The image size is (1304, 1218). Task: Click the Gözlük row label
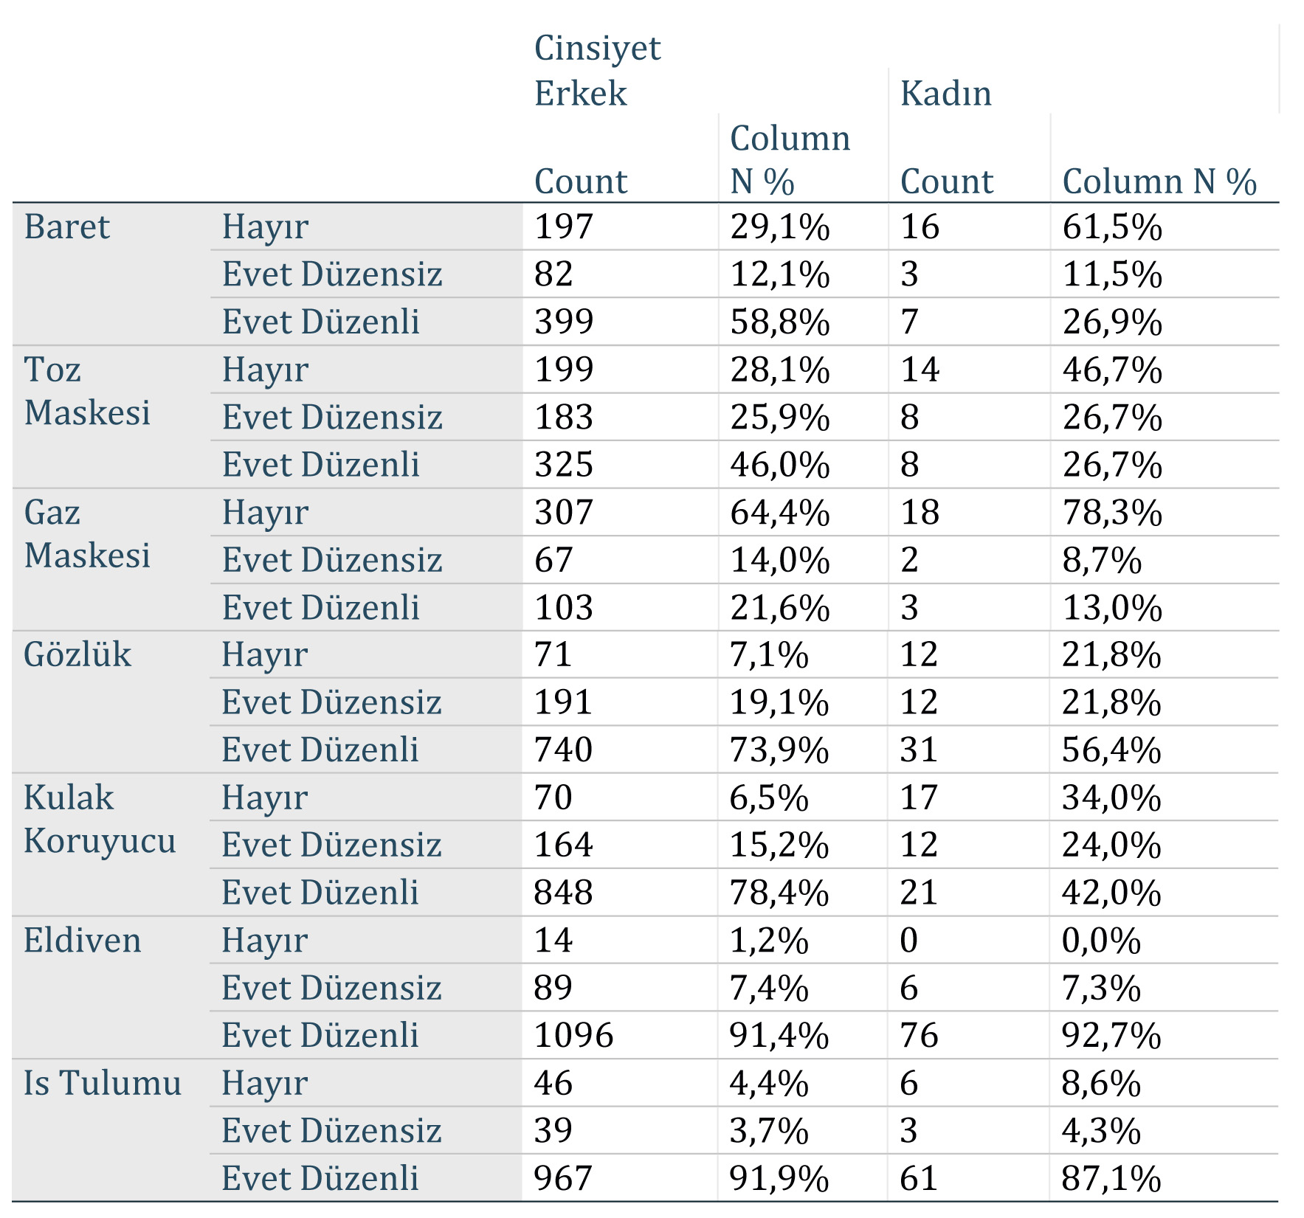(77, 654)
